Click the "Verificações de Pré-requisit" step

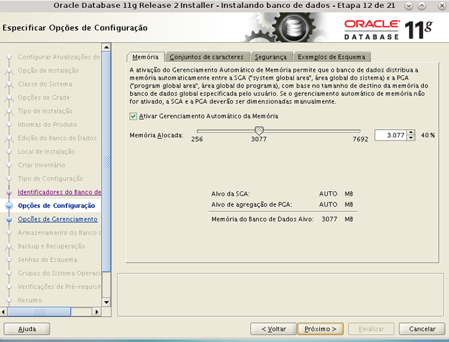[60, 287]
